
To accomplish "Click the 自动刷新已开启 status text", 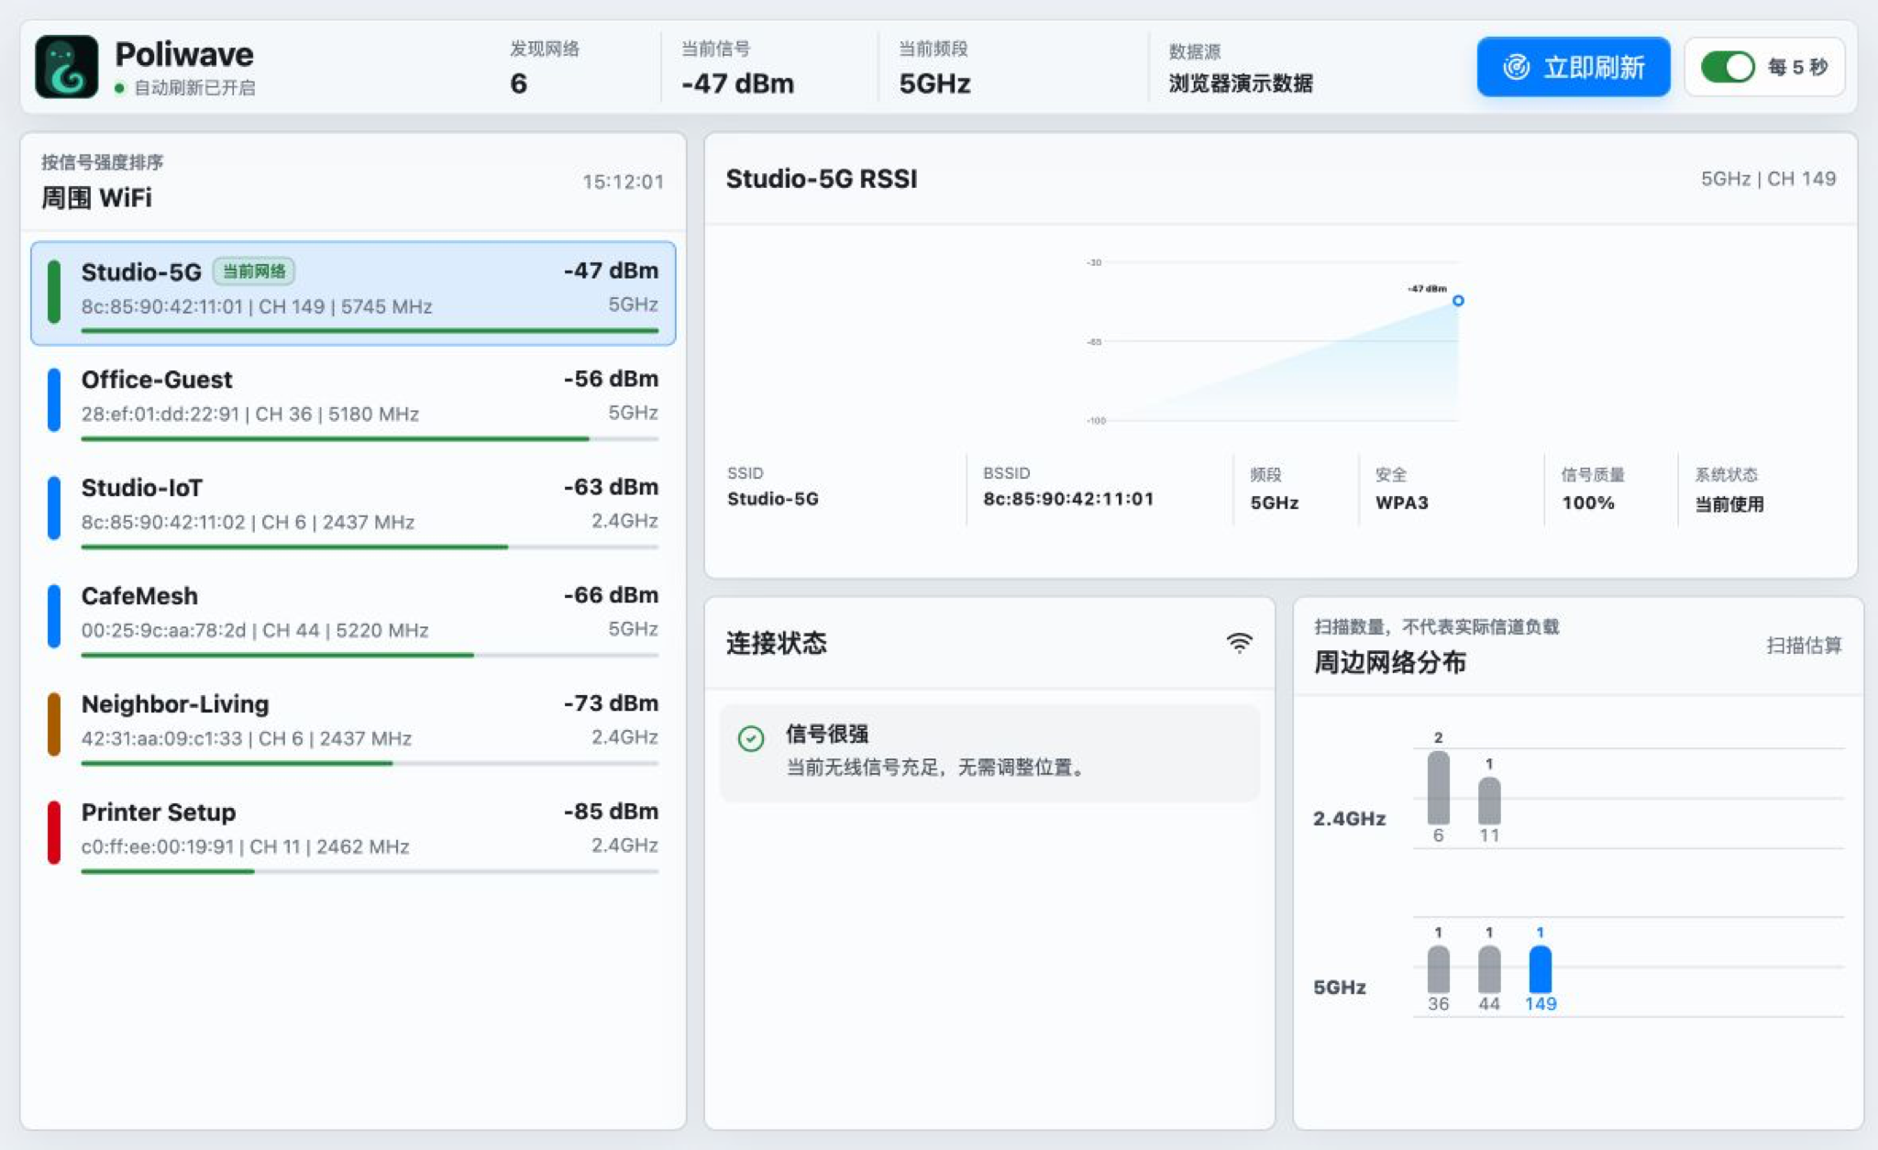I will coord(194,88).
